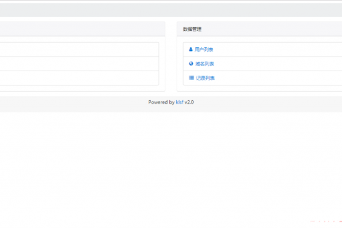342x228 pixels.
Task: Select the second row in the left panel
Action: point(79,64)
